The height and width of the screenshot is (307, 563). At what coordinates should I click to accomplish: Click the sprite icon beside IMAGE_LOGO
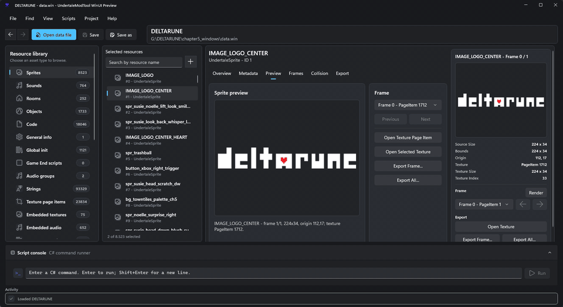(x=117, y=78)
